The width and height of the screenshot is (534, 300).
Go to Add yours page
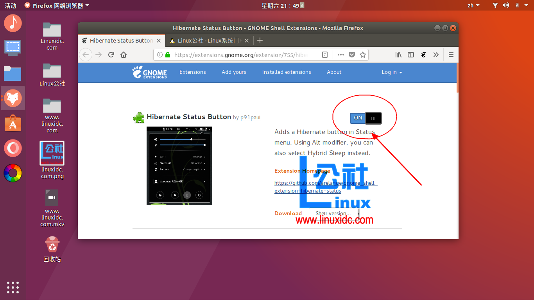coord(234,72)
